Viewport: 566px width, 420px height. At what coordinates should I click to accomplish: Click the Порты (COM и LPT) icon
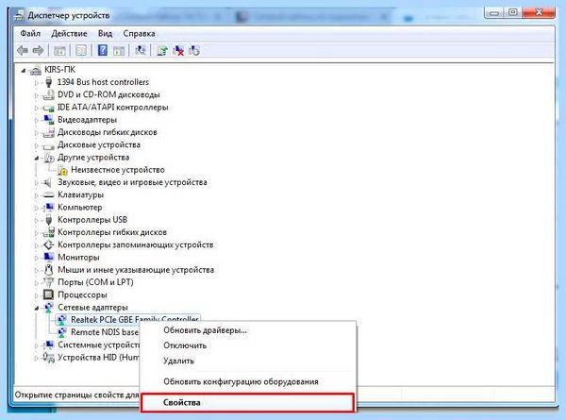[x=48, y=282]
